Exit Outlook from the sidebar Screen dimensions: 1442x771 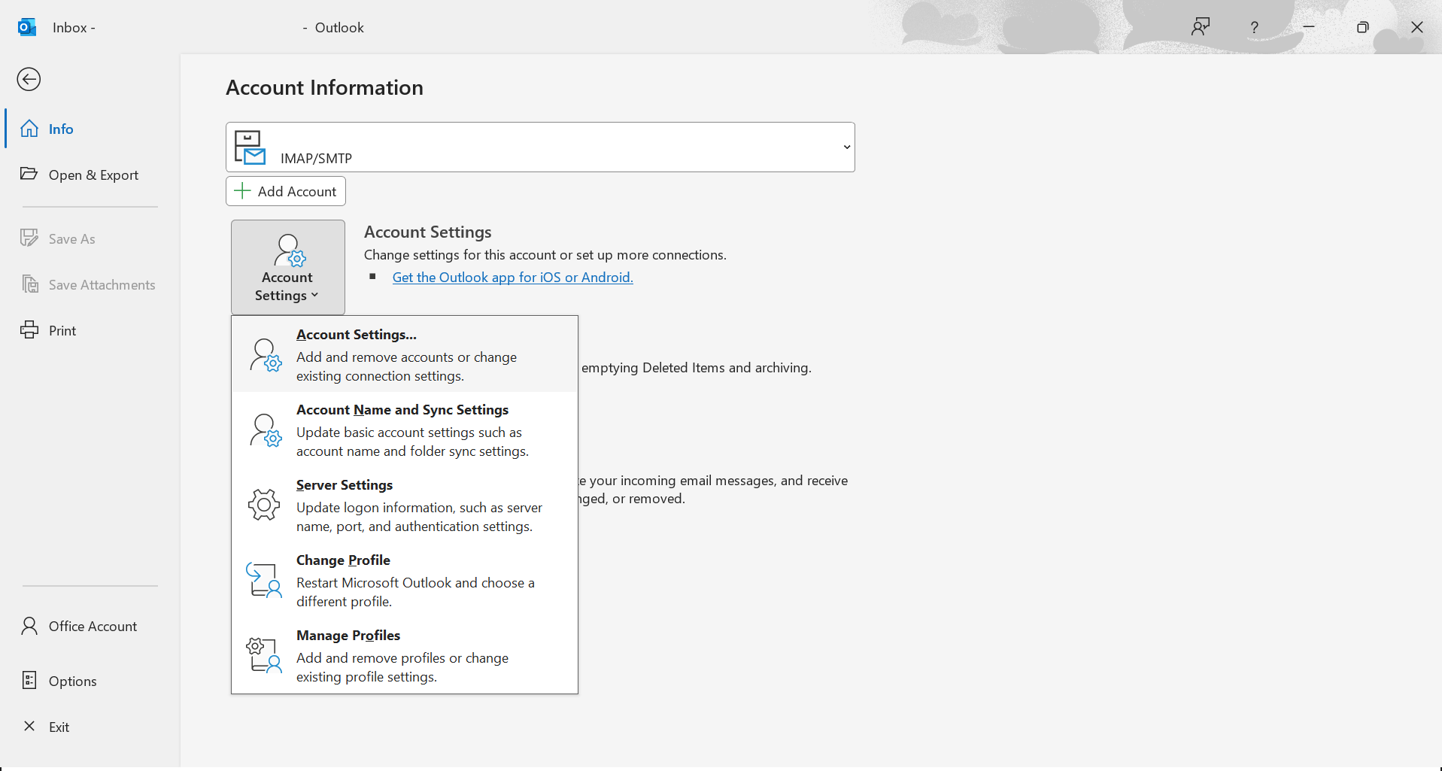pyautogui.click(x=90, y=727)
